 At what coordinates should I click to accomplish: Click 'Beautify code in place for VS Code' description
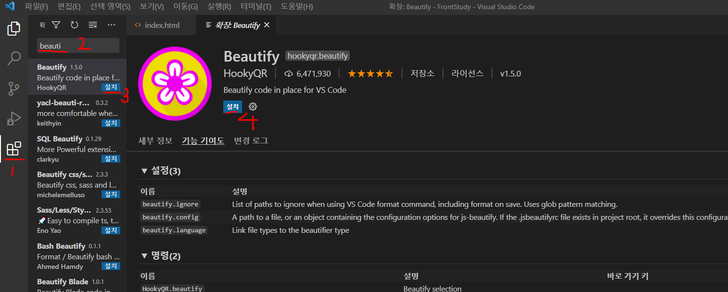(285, 90)
